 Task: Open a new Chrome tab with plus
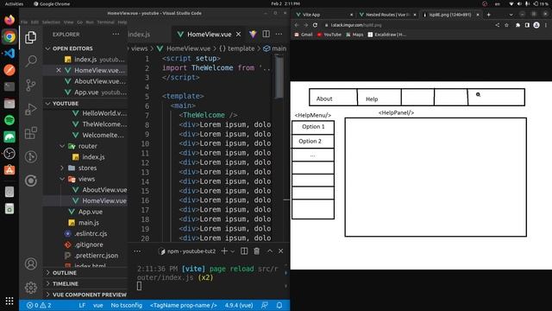pyautogui.click(x=489, y=15)
